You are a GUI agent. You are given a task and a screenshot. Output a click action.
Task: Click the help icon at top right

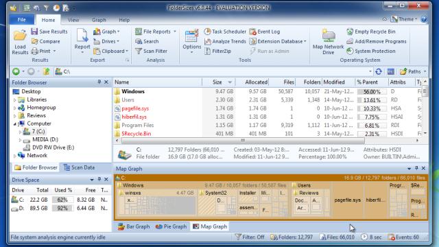point(424,19)
